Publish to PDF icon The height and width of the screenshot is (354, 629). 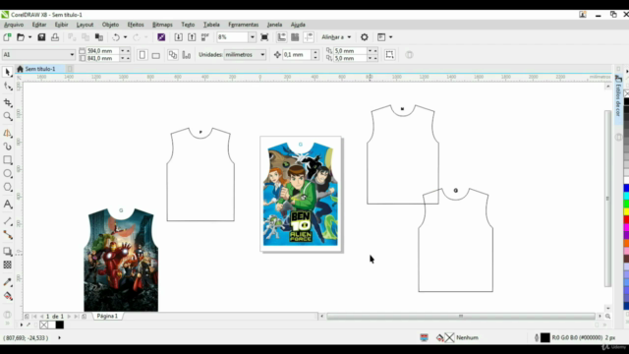(205, 37)
